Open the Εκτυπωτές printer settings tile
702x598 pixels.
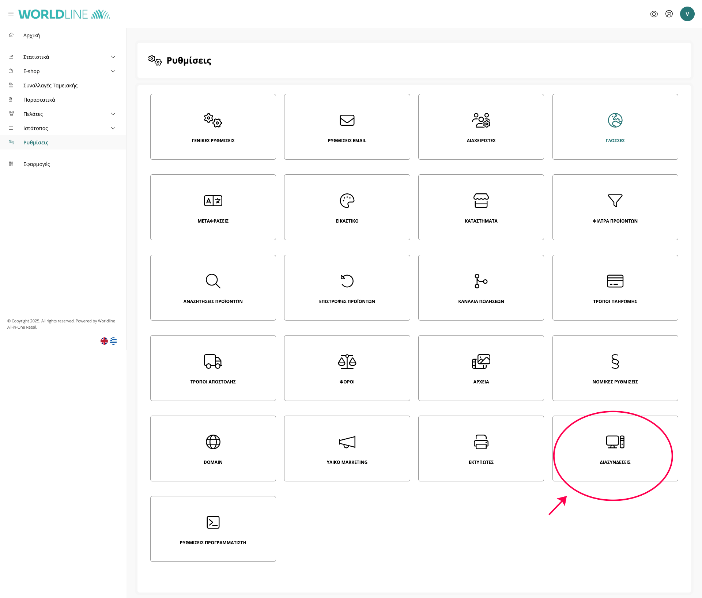click(481, 448)
